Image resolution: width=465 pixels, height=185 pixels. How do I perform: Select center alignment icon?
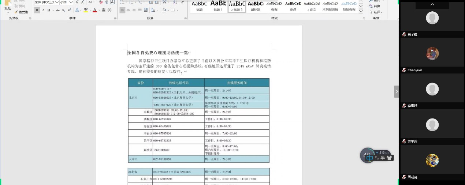128,10
